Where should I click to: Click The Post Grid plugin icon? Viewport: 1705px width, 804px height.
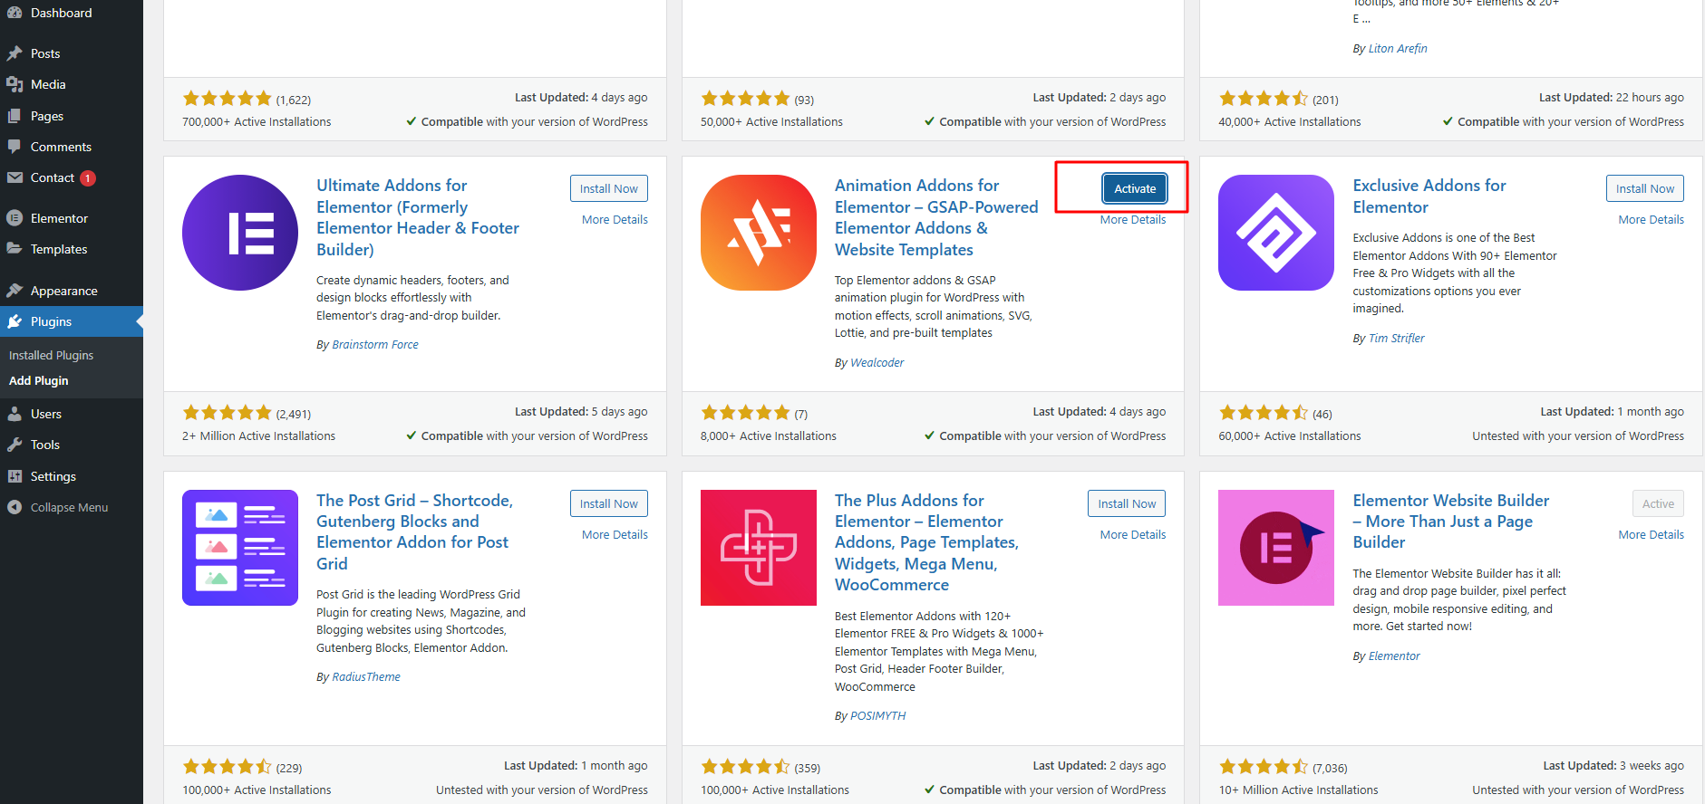pos(240,548)
